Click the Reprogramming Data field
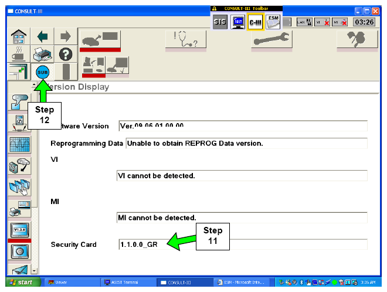 [x=246, y=144]
